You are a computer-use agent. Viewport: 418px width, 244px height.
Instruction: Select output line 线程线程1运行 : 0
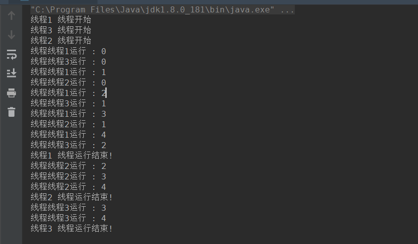68,51
